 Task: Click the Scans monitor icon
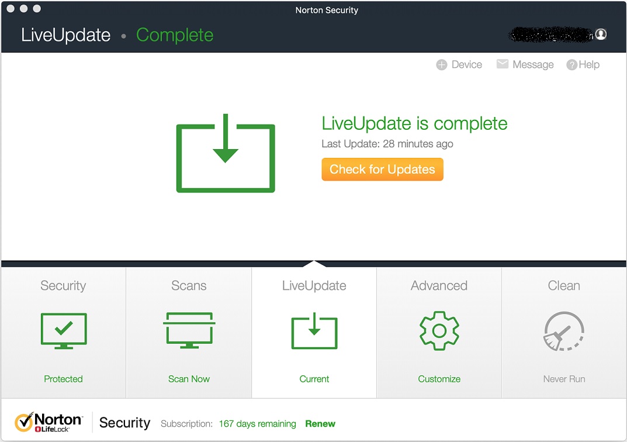coord(189,330)
